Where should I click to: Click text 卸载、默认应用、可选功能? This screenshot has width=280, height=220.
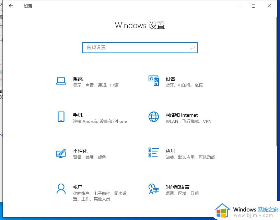190,157
